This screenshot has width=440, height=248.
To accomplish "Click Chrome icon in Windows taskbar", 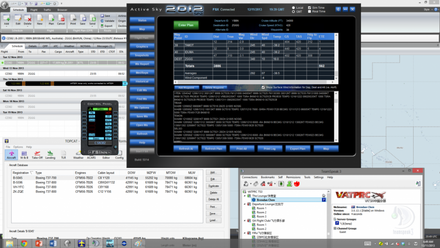I will pyautogui.click(x=24, y=243).
